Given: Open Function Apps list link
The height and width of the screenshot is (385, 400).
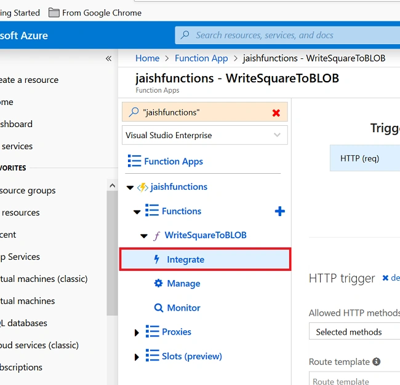Looking at the screenshot, I should tap(174, 161).
